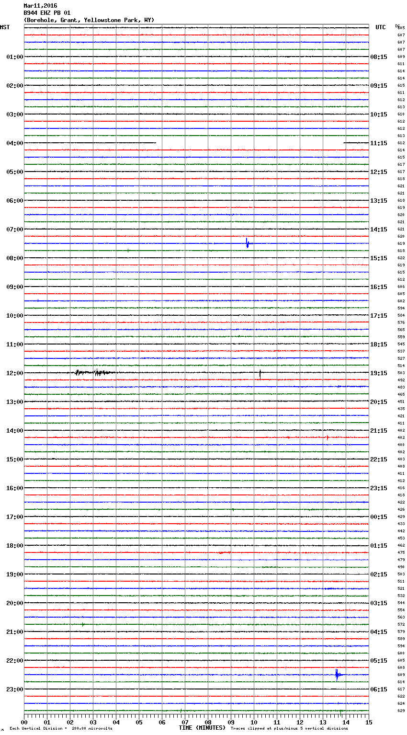Click the right-margin value 629

pos(401,711)
